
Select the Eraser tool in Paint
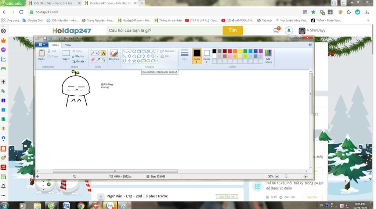(93, 60)
